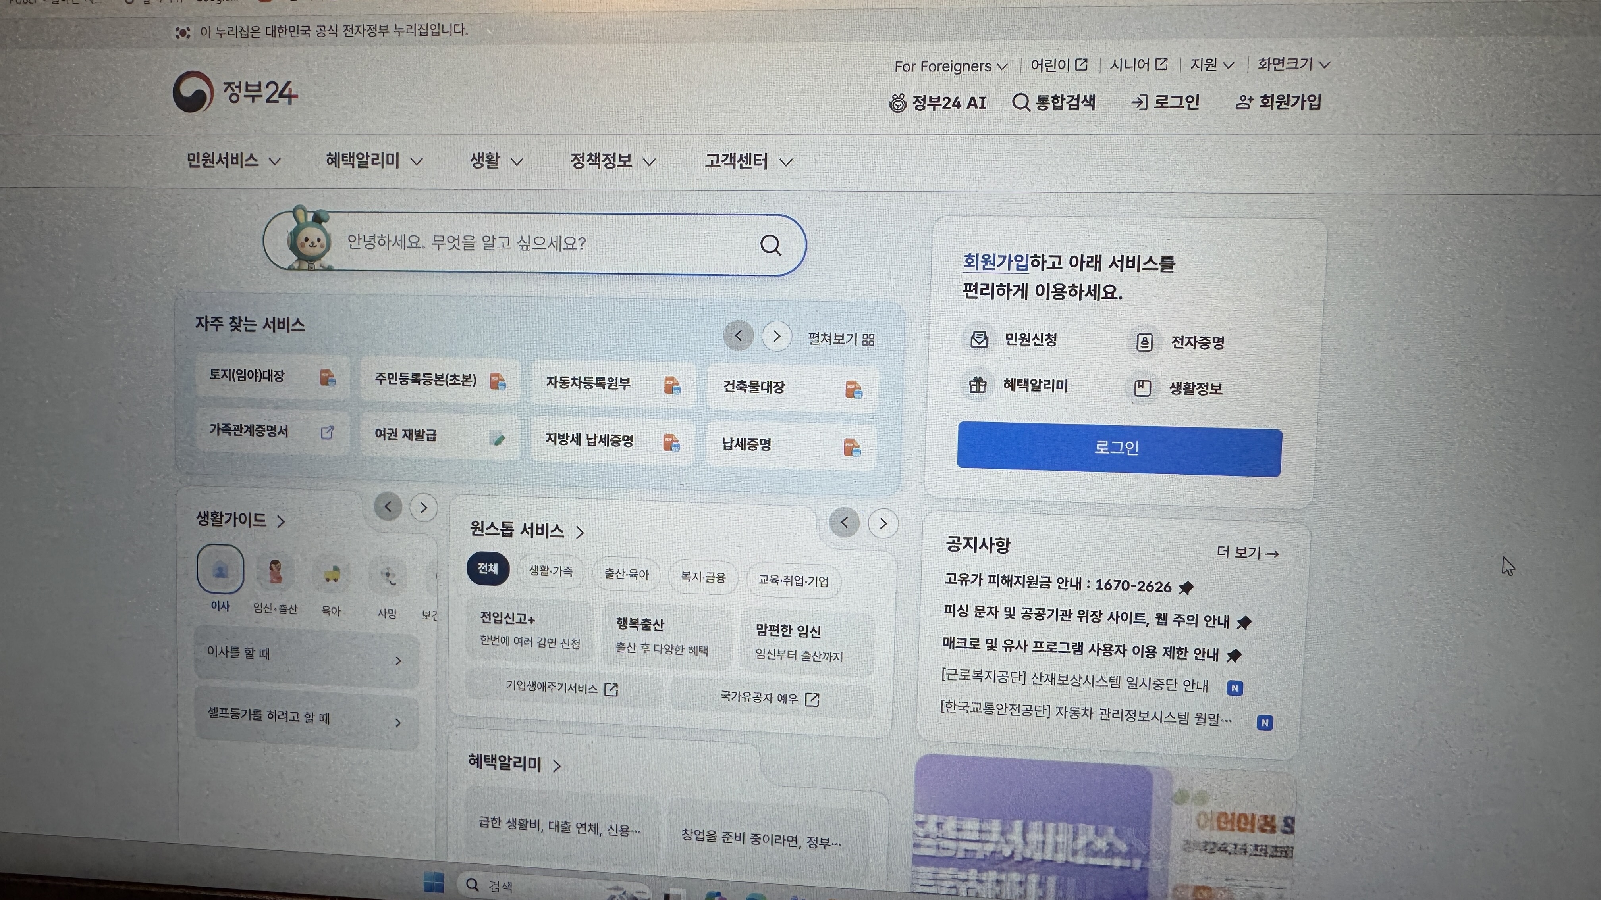Show next page of 원스톱 서비스
This screenshot has height=900, width=1601.
tap(883, 523)
